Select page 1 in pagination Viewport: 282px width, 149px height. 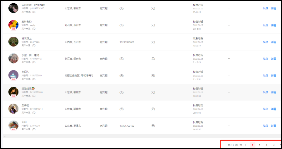pos(252,145)
